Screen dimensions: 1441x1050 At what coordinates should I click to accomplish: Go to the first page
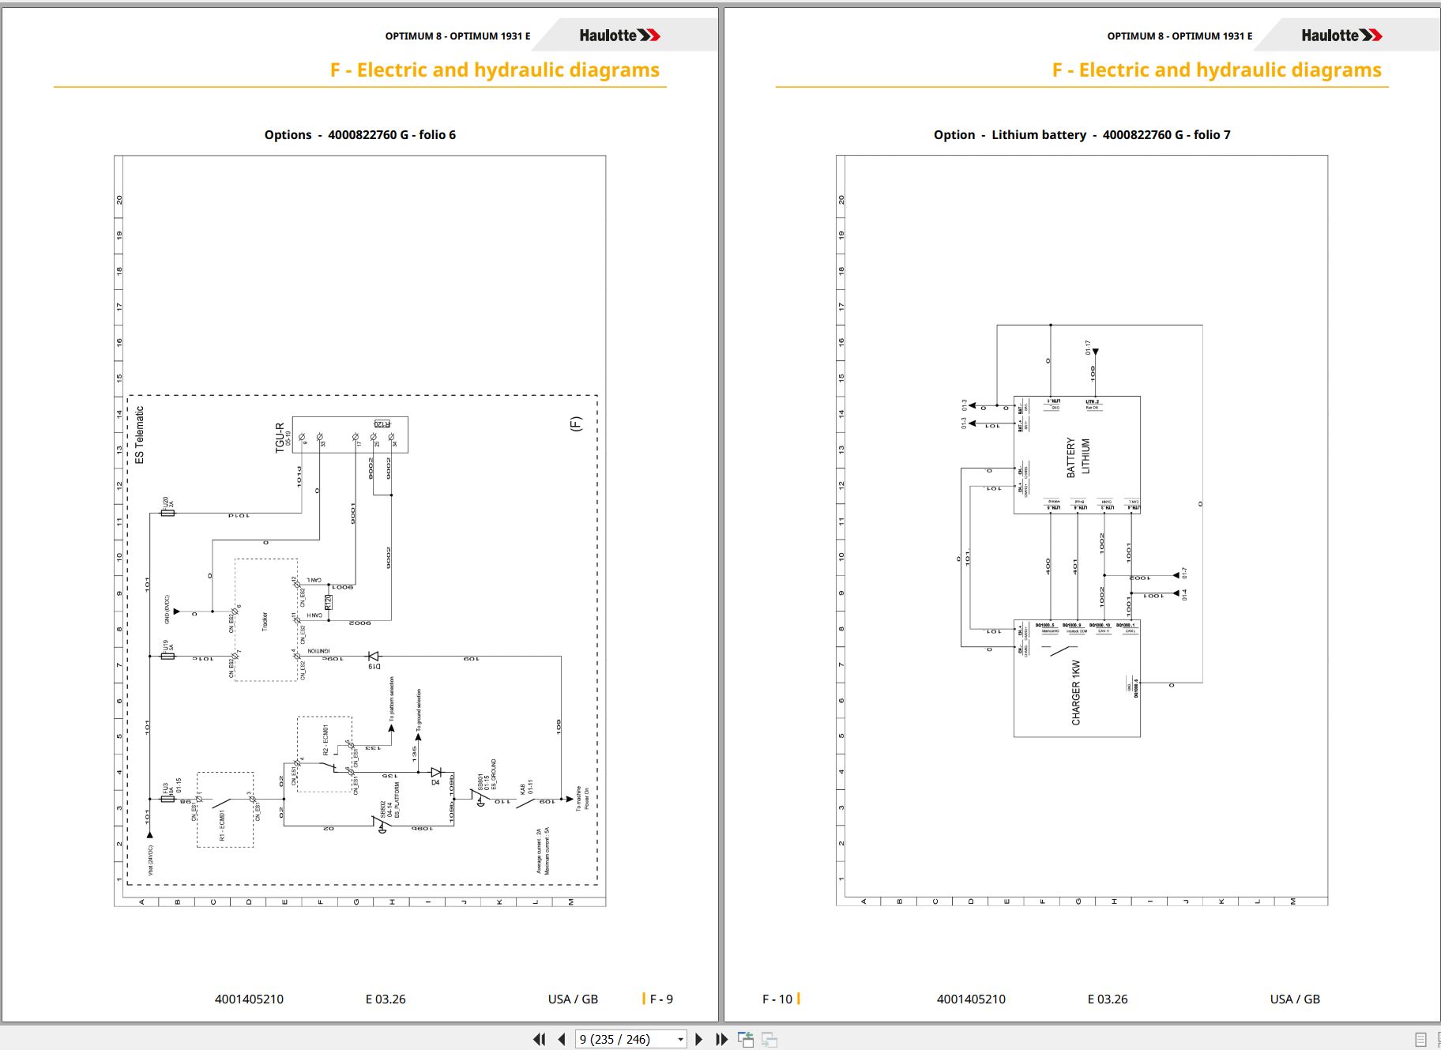click(539, 1040)
